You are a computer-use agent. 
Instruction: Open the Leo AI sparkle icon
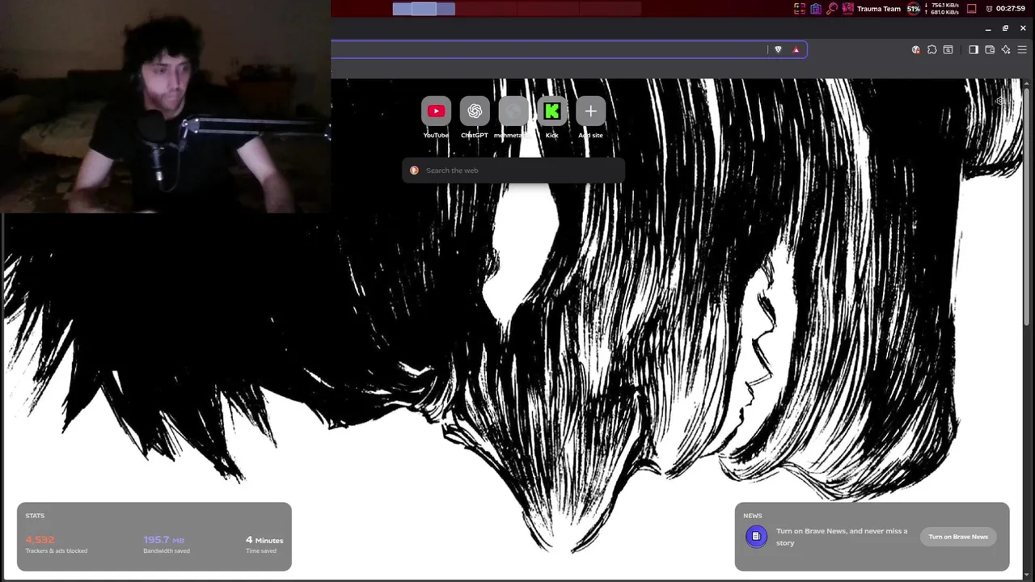pos(1006,49)
